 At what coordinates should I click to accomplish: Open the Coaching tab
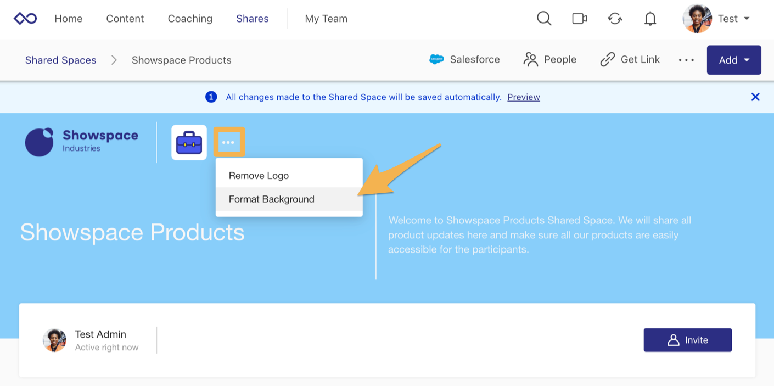click(x=190, y=19)
